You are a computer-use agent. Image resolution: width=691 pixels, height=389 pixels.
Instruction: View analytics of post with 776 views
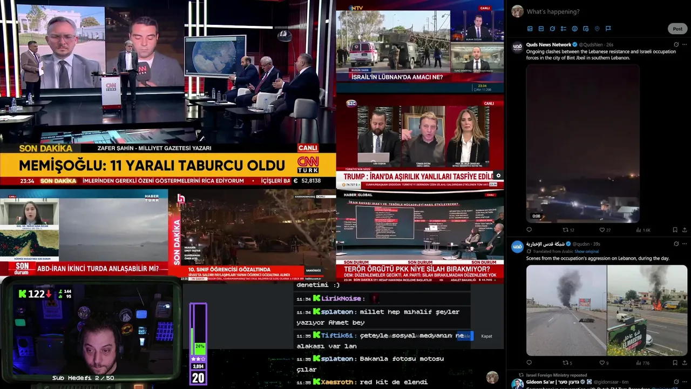[643, 363]
